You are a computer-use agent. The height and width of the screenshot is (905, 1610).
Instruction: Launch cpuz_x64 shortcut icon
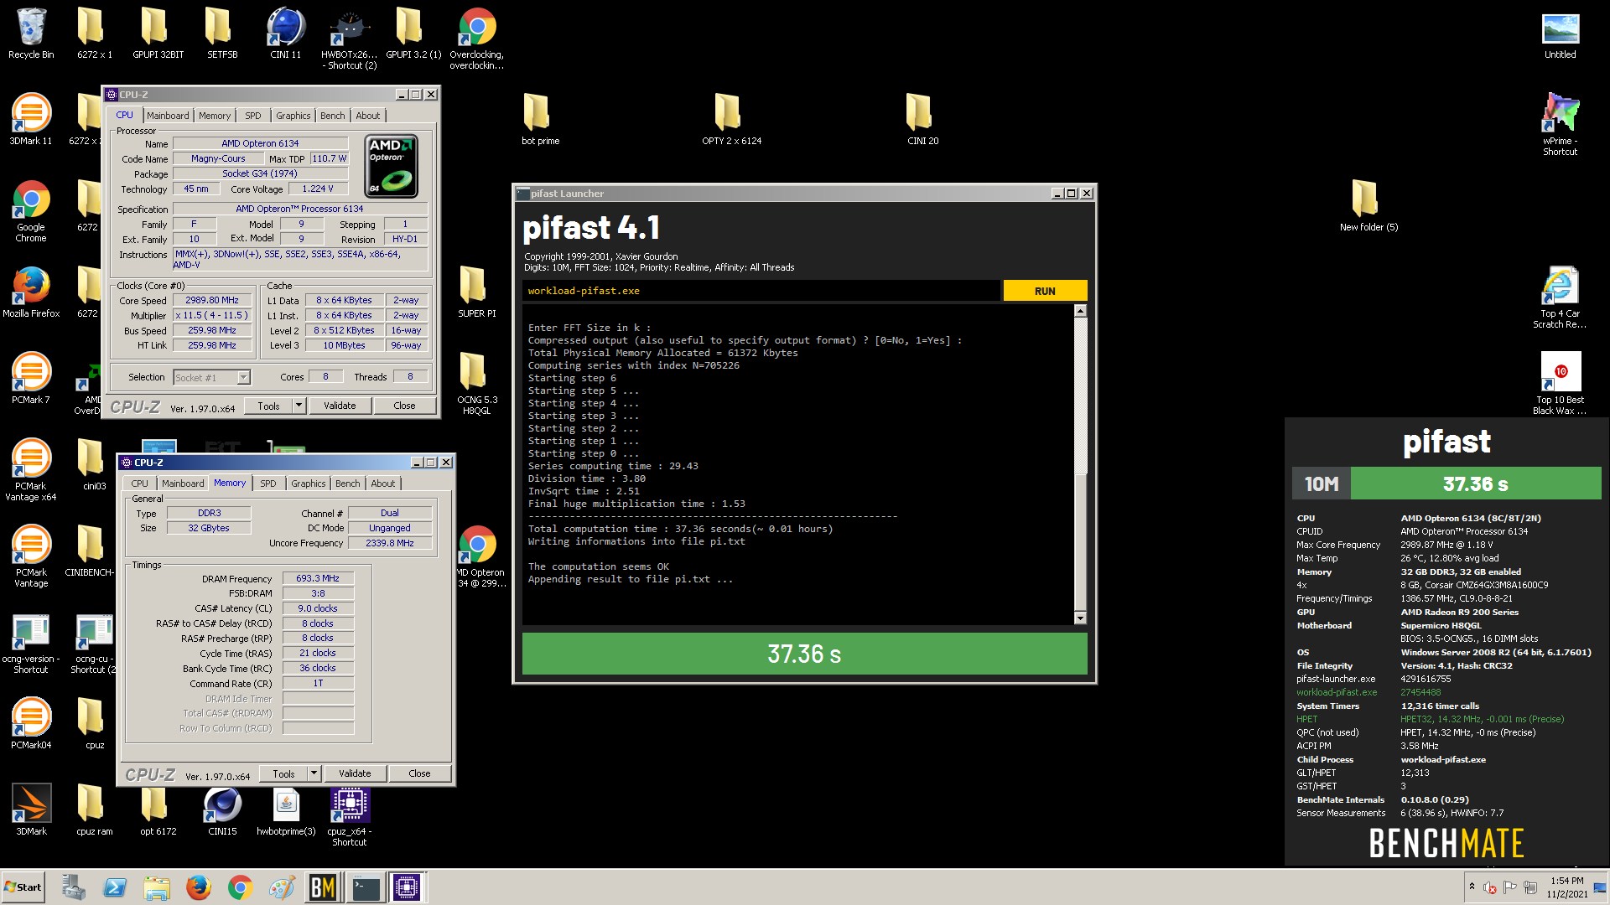click(350, 817)
